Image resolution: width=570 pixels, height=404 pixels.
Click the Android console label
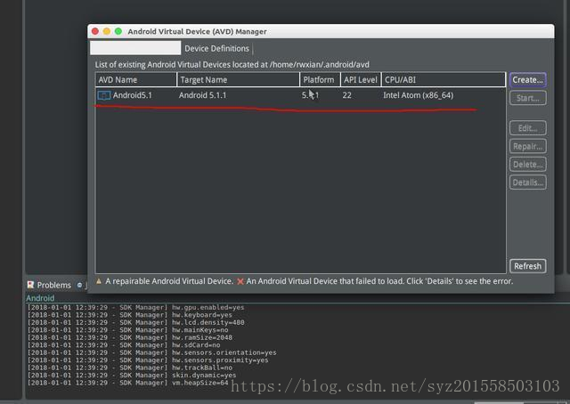point(40,298)
